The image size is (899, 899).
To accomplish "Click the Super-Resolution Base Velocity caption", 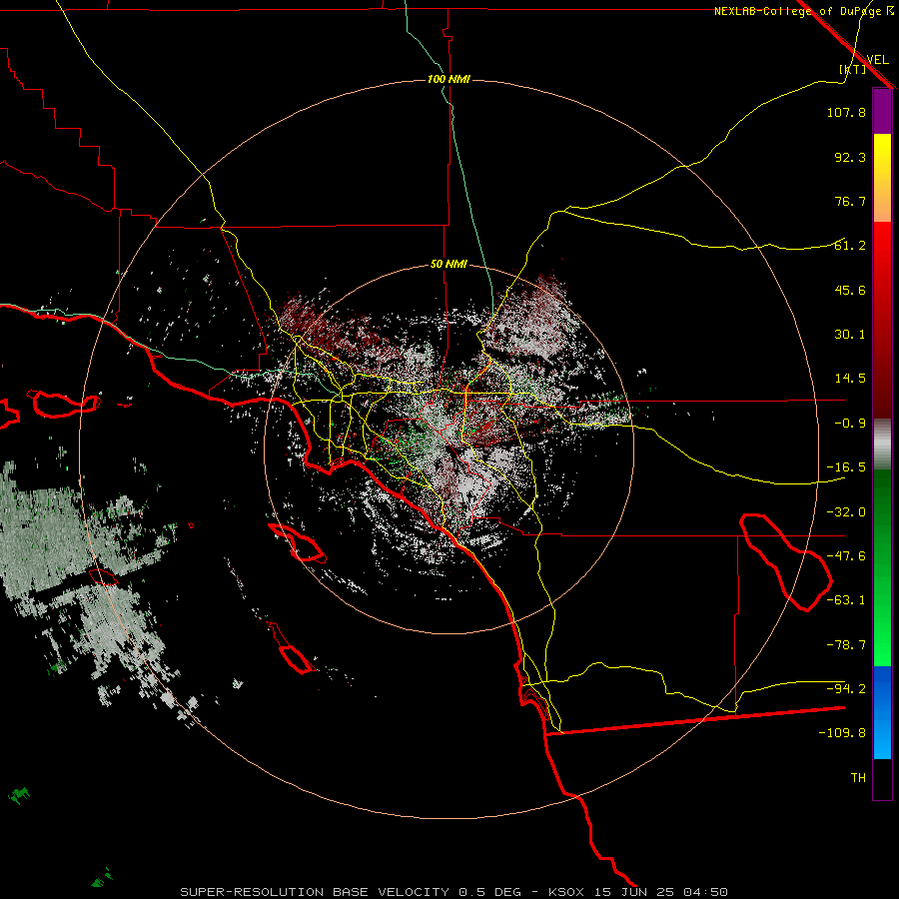I will [x=454, y=892].
